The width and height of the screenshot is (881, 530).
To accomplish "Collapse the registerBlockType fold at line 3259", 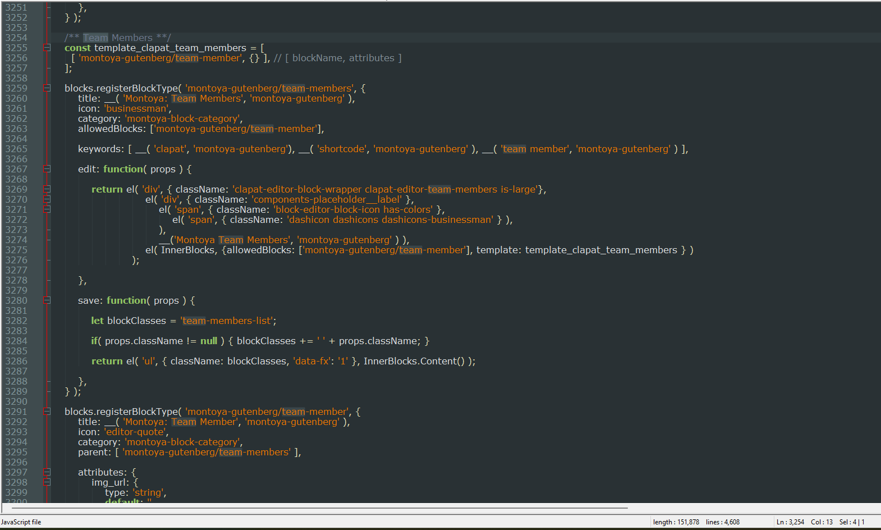I will pyautogui.click(x=47, y=88).
